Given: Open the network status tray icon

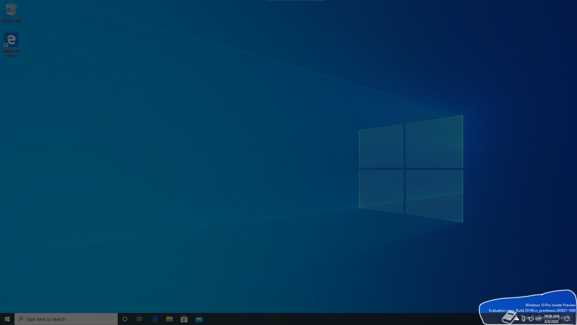Looking at the screenshot, I should (x=531, y=319).
